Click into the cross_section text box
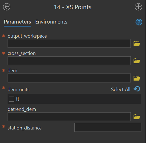 69,61
